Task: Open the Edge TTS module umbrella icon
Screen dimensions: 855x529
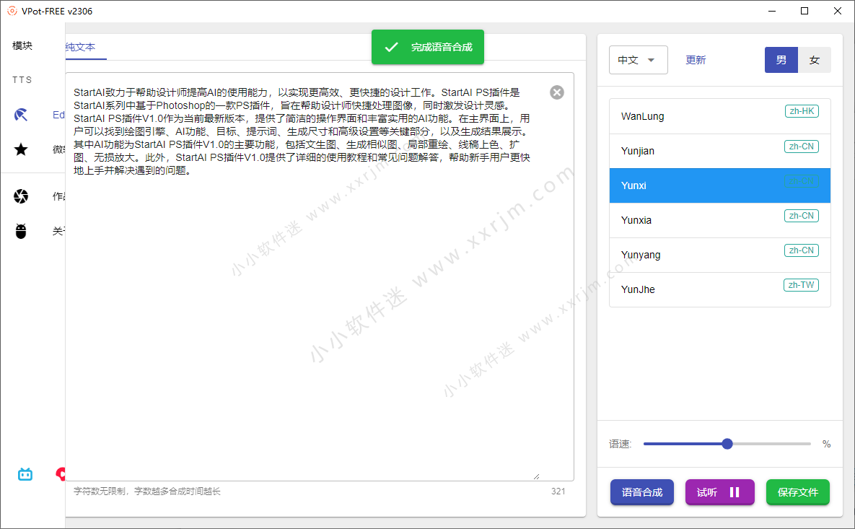Action: (22, 115)
